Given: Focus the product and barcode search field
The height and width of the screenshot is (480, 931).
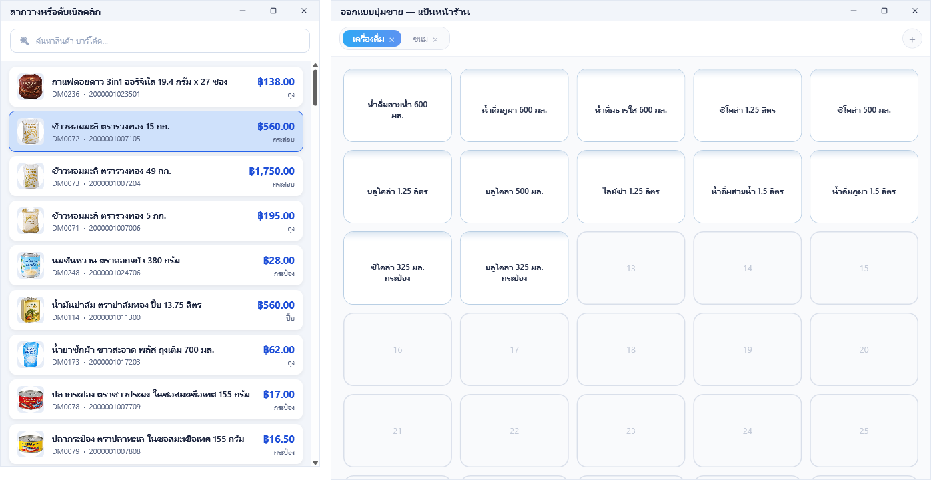Looking at the screenshot, I should [160, 41].
